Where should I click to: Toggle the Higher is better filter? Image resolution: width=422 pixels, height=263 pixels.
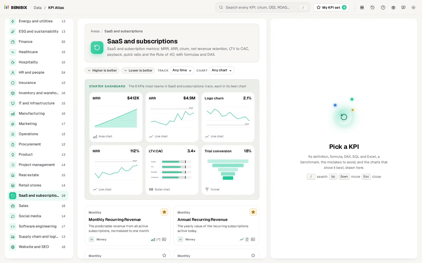102,70
